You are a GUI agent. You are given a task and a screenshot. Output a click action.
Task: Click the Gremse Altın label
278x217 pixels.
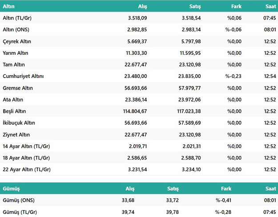tap(18, 88)
